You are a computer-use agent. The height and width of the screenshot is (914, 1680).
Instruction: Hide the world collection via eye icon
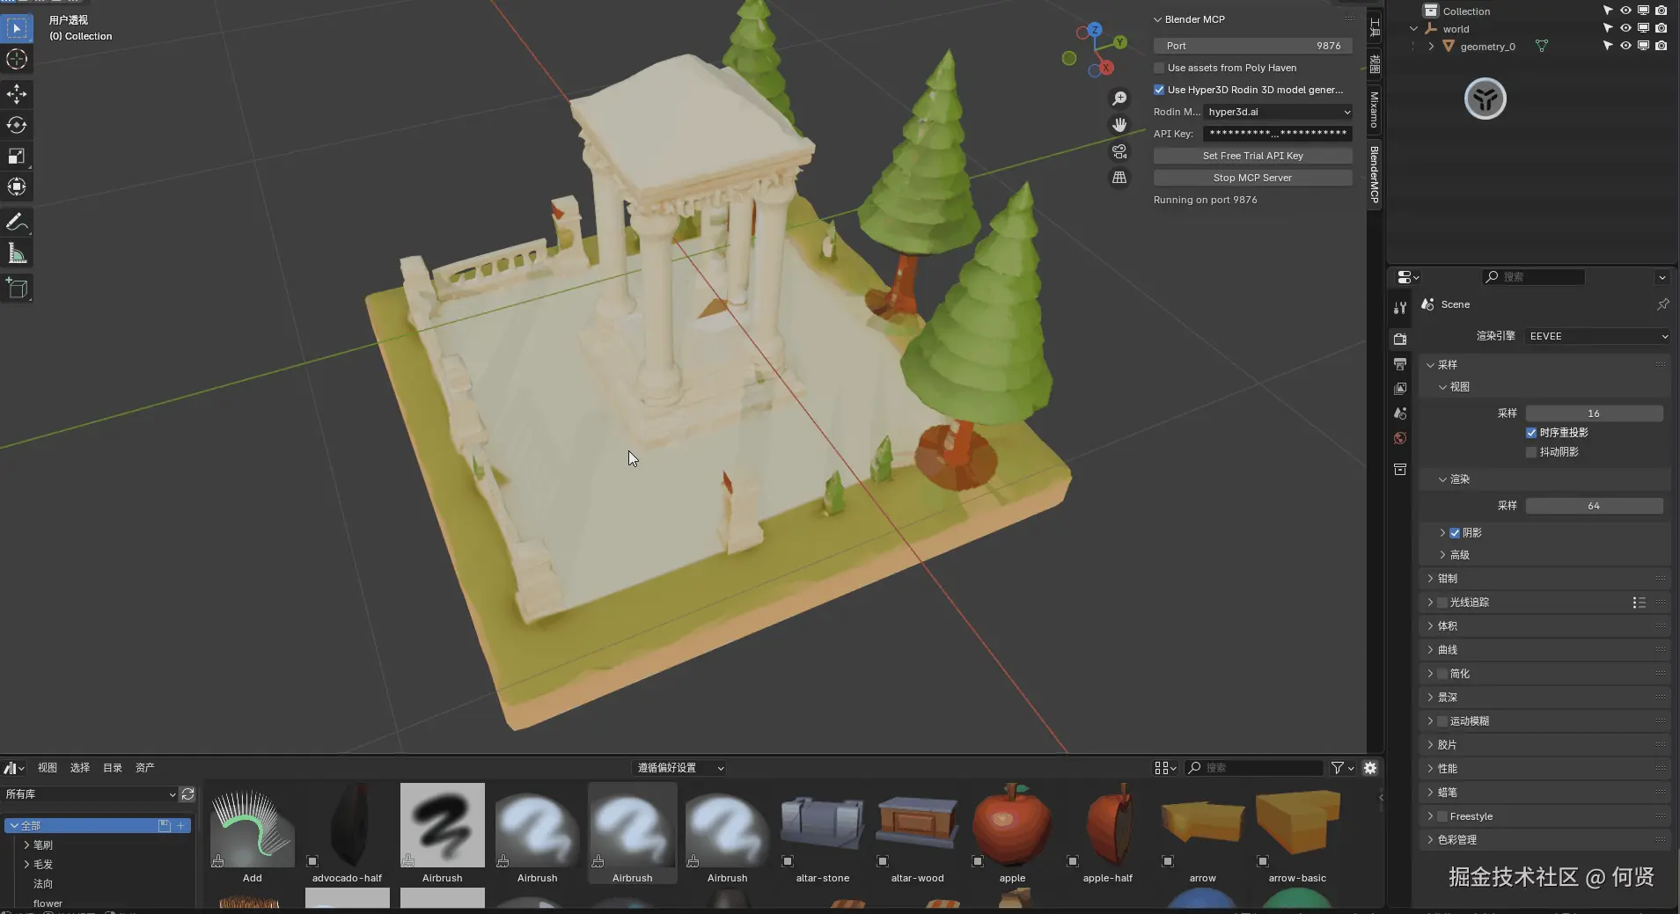pyautogui.click(x=1625, y=28)
